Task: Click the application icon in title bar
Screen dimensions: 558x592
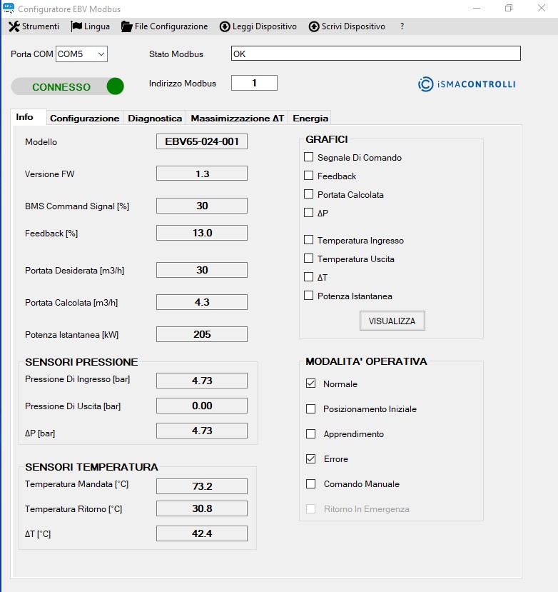Action: 8,9
